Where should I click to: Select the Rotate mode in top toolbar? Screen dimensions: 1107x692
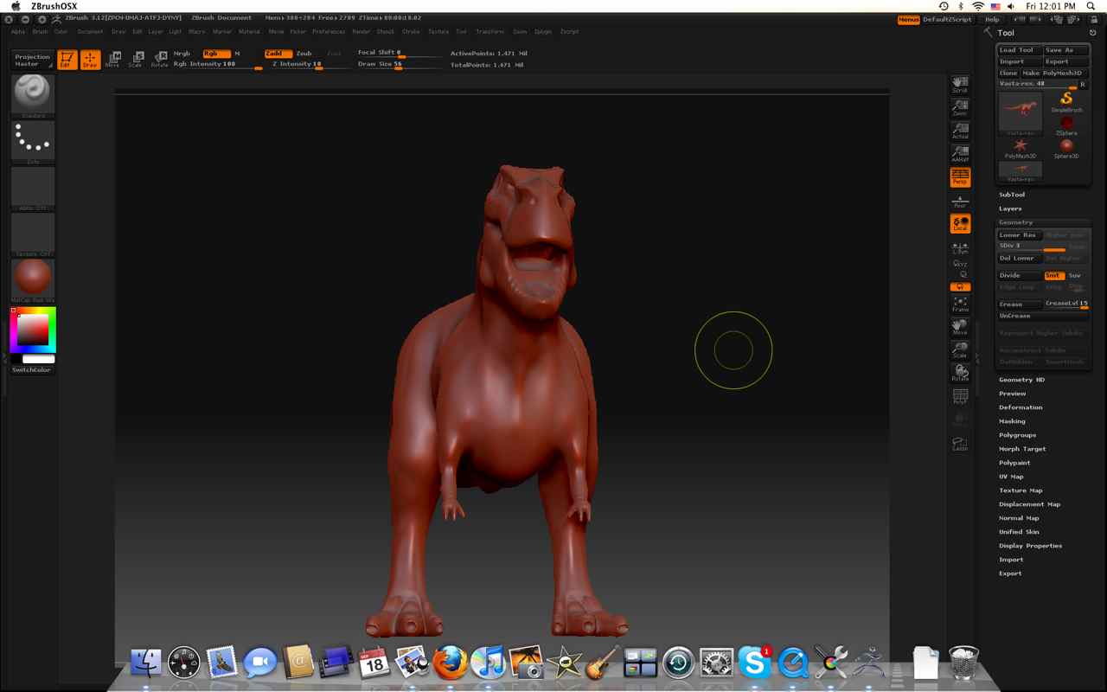[159, 60]
